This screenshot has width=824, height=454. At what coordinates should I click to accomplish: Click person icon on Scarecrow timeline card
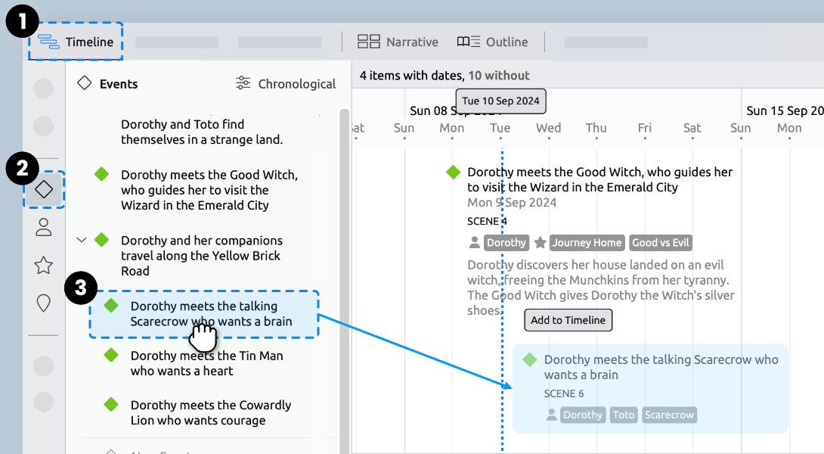[551, 415]
